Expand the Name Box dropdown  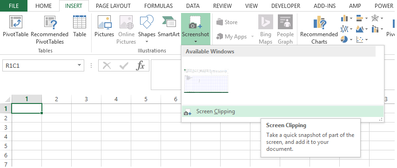(80, 66)
